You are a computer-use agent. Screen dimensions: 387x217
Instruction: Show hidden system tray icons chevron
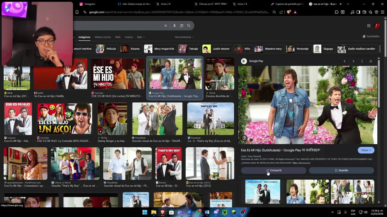click(x=333, y=212)
